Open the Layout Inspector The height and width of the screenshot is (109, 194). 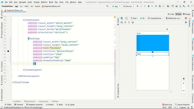coord(182,104)
